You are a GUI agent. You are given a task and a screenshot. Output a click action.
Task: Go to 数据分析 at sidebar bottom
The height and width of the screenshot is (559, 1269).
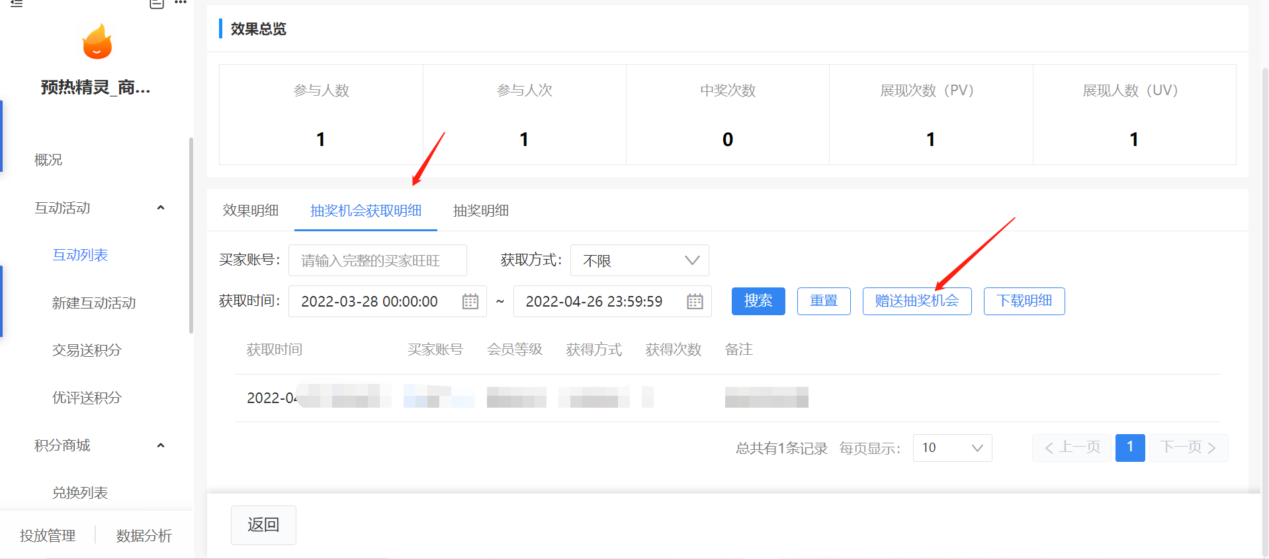(x=144, y=536)
